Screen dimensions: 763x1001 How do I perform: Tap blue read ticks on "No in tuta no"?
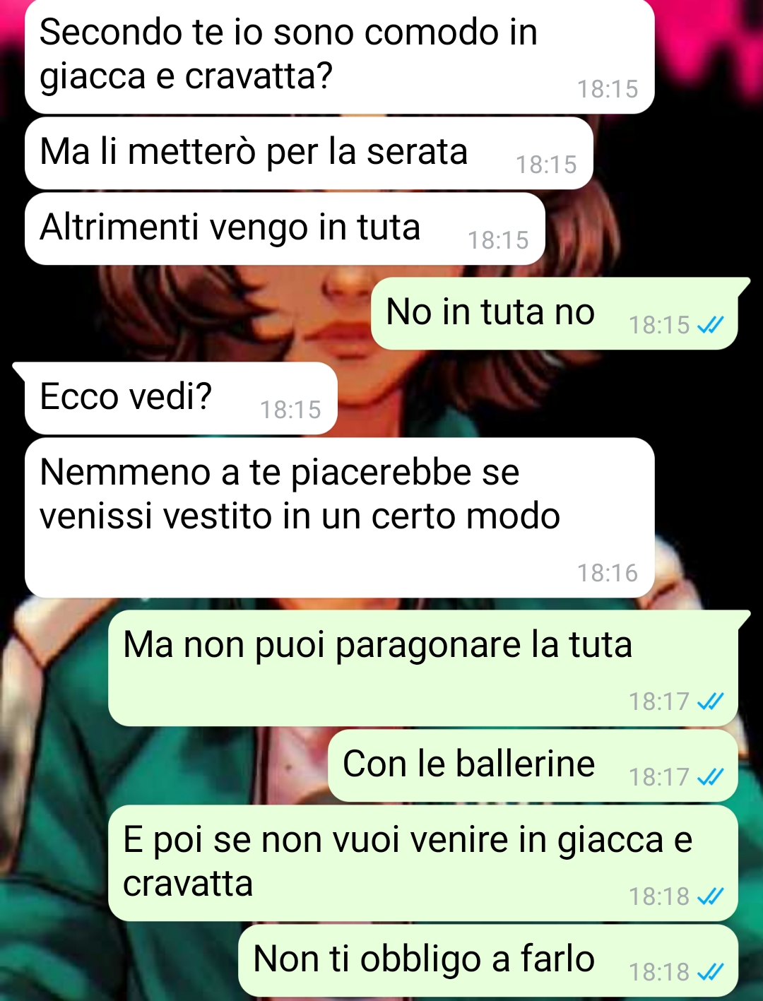pyautogui.click(x=710, y=325)
